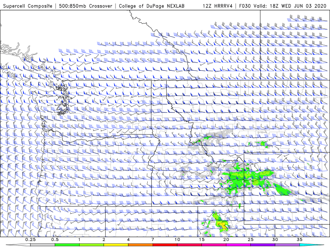Click the '10' legend value label
Image resolution: width=330 pixels, height=247 pixels.
177,240
